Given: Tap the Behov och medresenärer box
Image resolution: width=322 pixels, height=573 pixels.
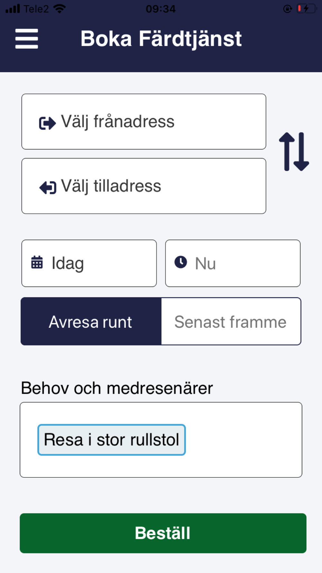Looking at the screenshot, I should [x=161, y=440].
